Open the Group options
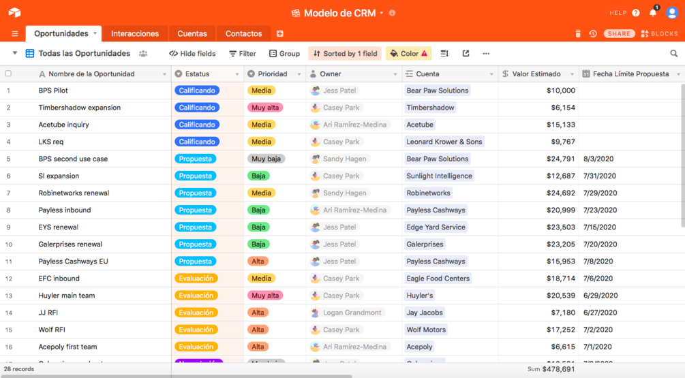 pyautogui.click(x=284, y=54)
